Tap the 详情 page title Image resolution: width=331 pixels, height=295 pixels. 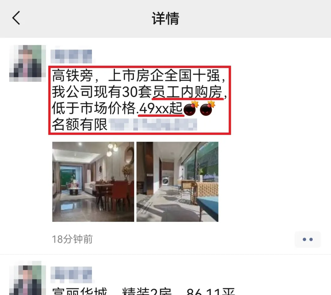pos(165,18)
